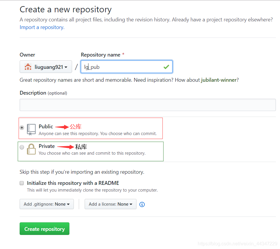Viewport: 280px width, 249px height.
Task: Click 'Anyone can see this repository' text
Action: (x=98, y=134)
